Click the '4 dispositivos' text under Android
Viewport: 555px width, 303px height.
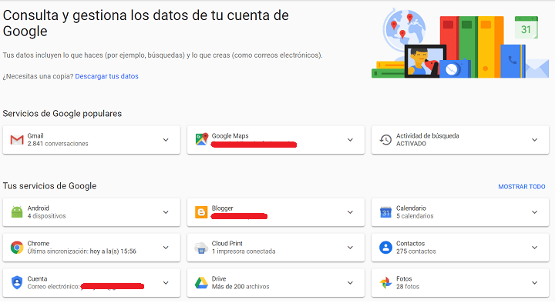coord(47,216)
